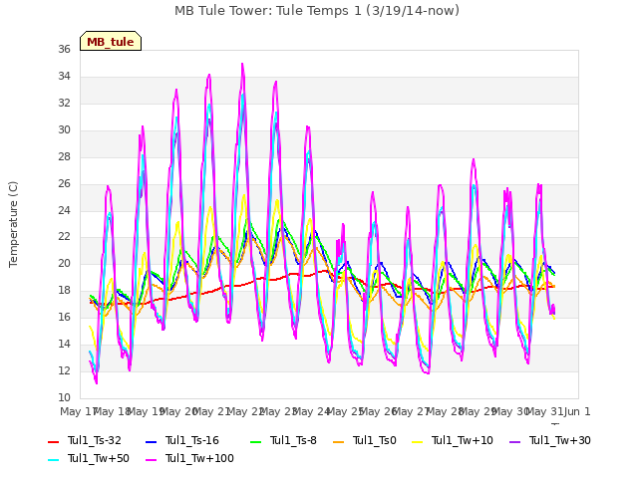
Task: Click the Temperature (C) axis label
Action: coord(13,224)
